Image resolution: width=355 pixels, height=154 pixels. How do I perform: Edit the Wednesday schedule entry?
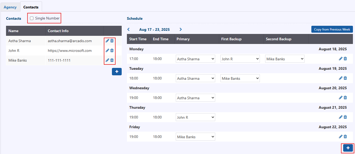pos(341,98)
